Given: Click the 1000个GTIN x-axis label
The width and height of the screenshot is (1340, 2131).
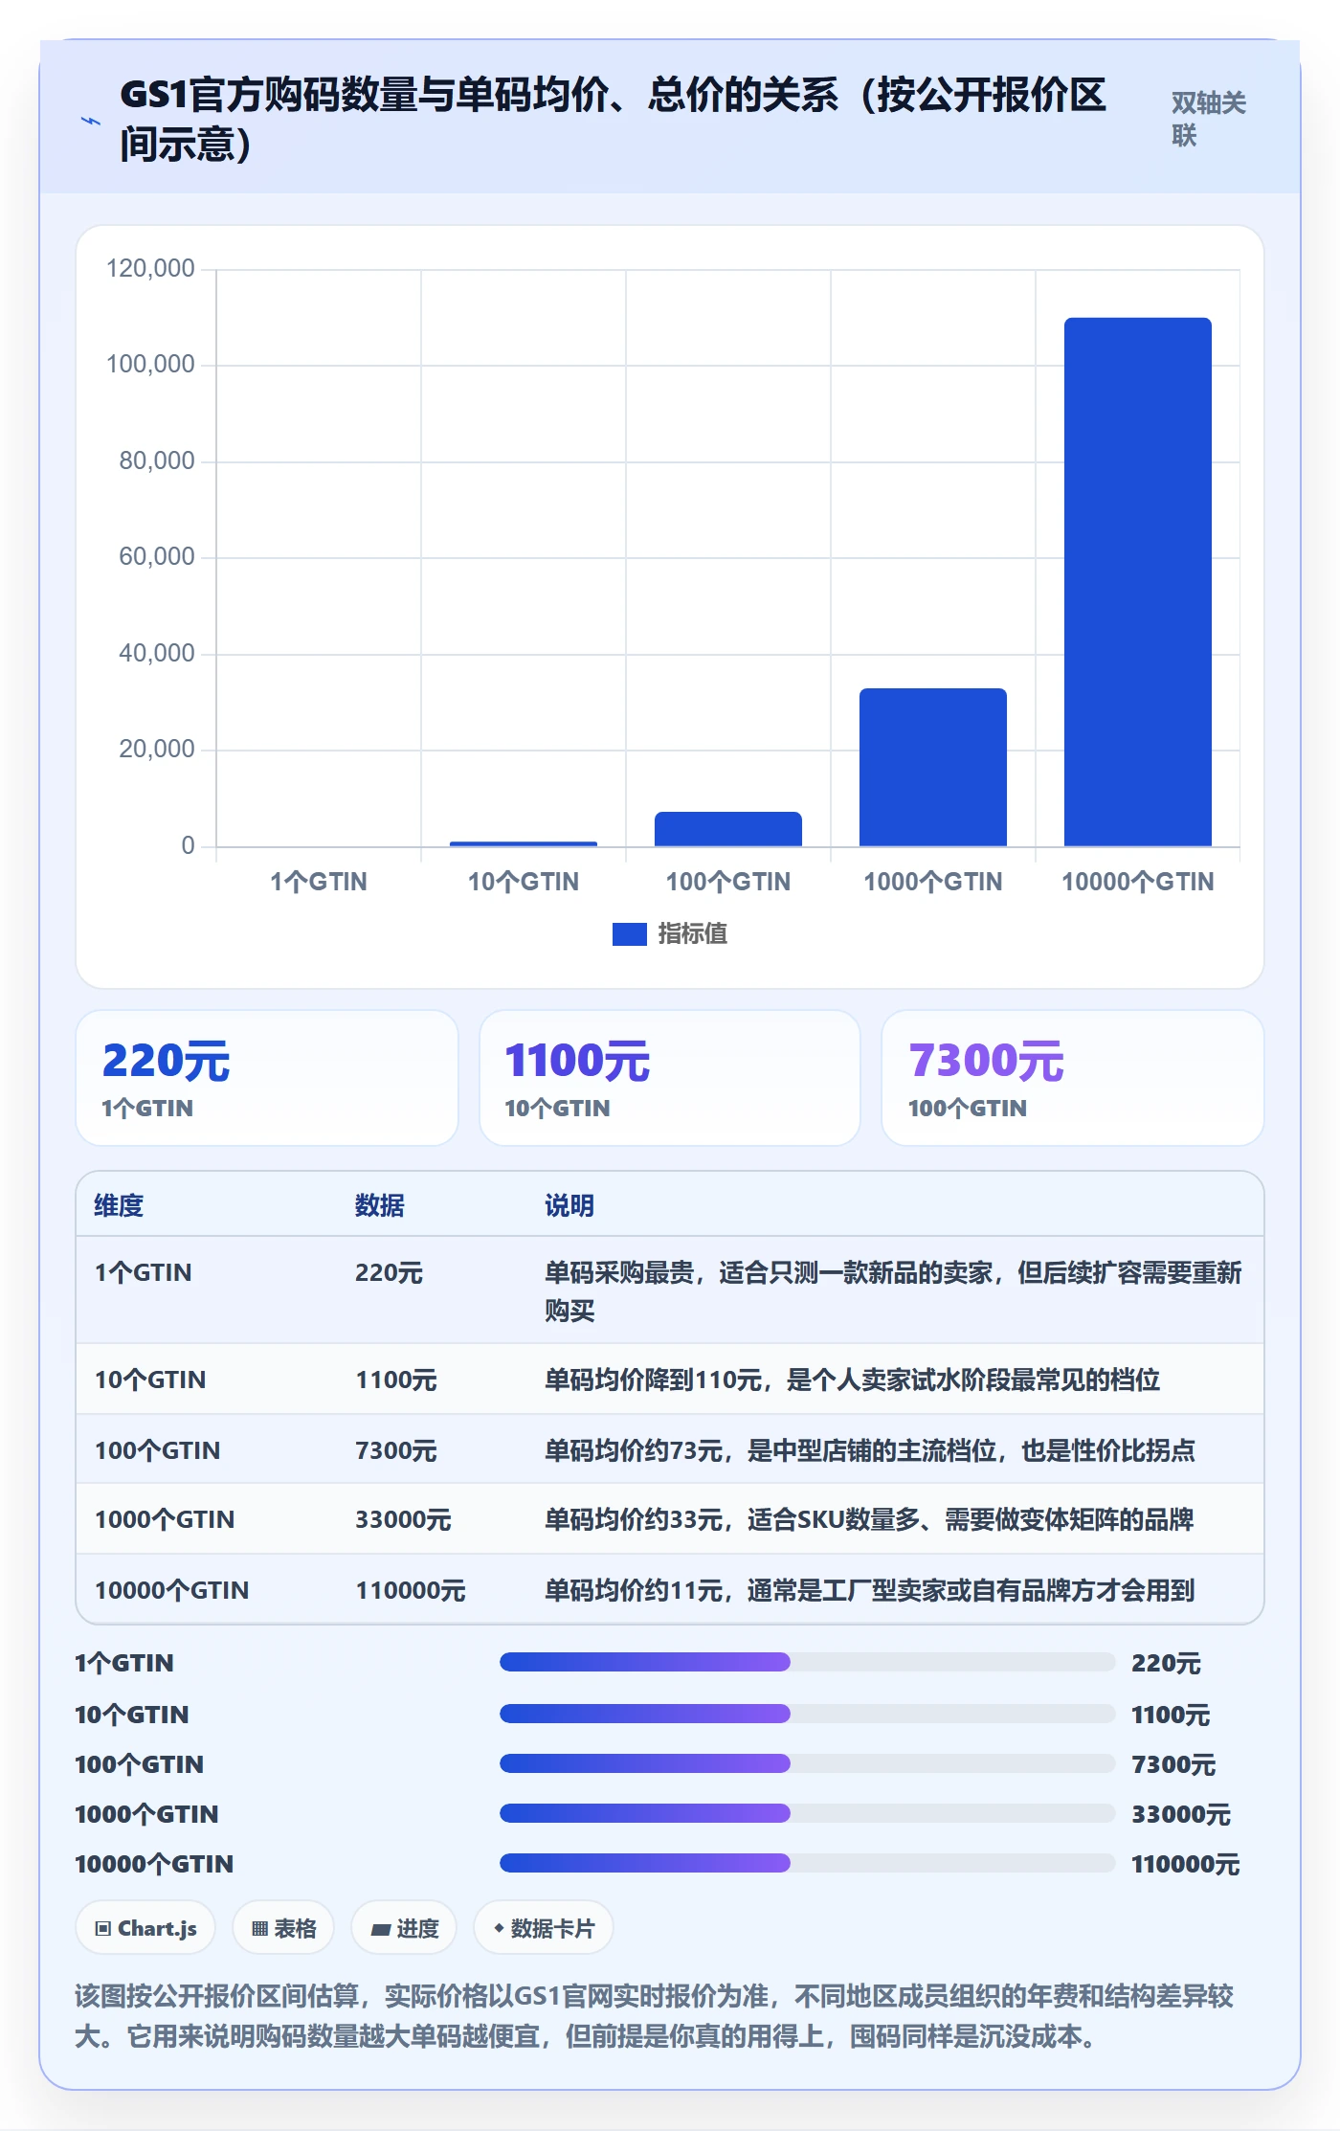Looking at the screenshot, I should (932, 882).
